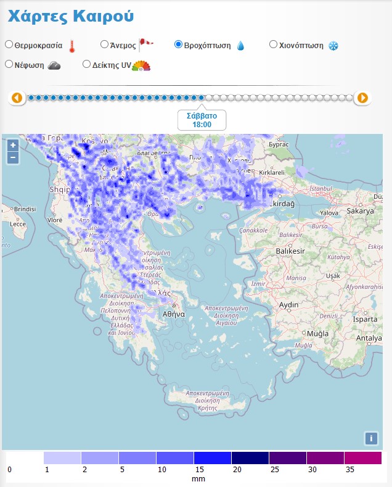The image size is (392, 487).
Task: Click the Lecce label on the map
Action: [x=18, y=224]
